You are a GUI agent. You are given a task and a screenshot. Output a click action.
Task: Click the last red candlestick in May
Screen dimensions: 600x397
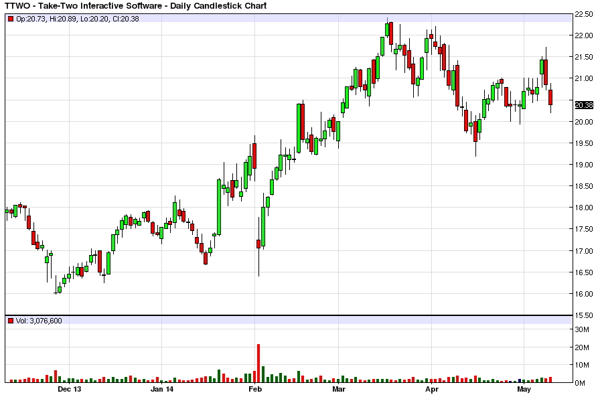coord(550,98)
